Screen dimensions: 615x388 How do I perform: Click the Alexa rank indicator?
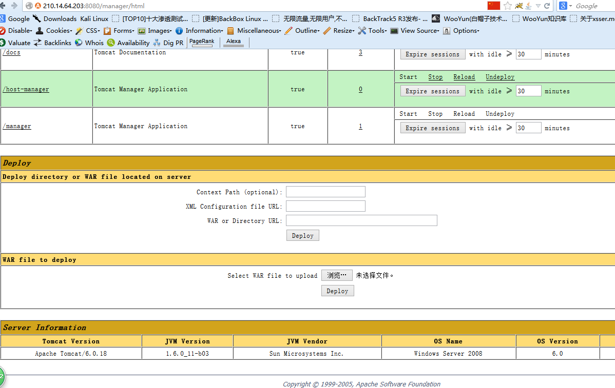pos(234,42)
